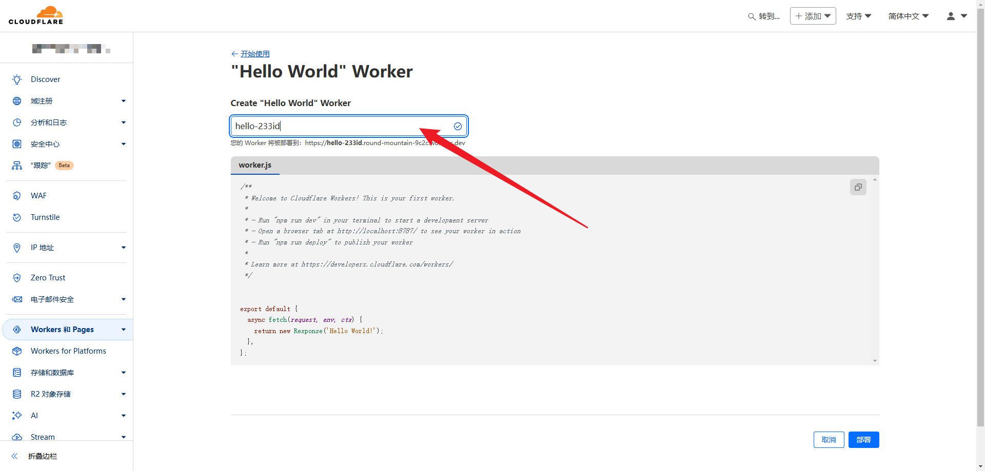The image size is (985, 471).
Task: Click the Trace (跟踪) network icon
Action: point(17,166)
